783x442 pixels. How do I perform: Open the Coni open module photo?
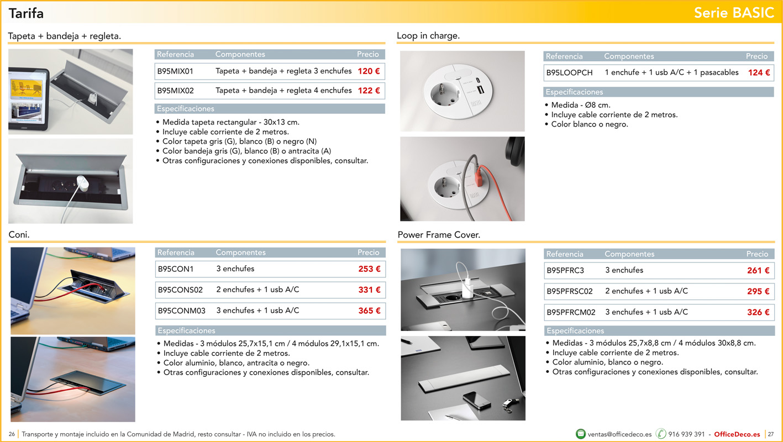pos(73,290)
